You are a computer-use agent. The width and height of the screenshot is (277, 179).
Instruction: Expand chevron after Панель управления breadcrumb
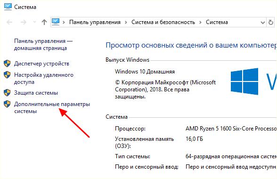[x=126, y=22]
